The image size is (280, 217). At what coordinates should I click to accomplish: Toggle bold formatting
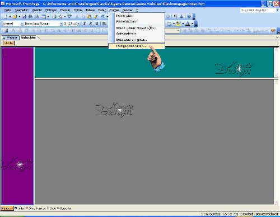coord(85,23)
